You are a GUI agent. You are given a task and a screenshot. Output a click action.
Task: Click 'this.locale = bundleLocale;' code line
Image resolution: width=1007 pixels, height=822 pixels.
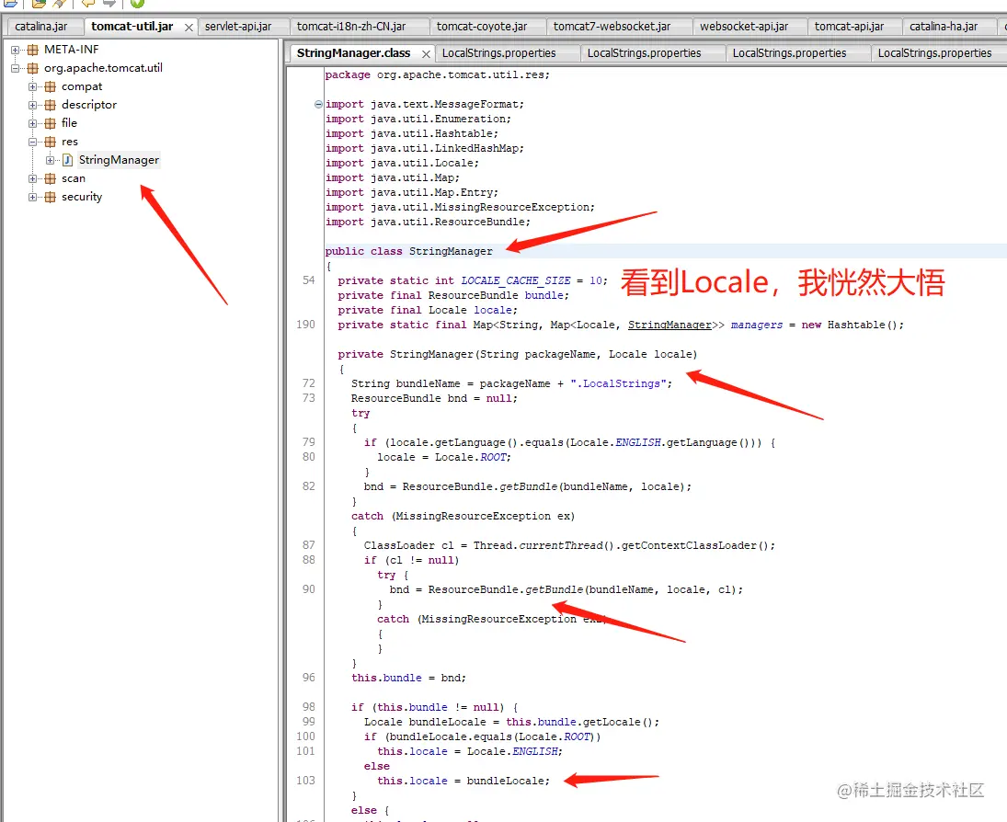point(463,781)
